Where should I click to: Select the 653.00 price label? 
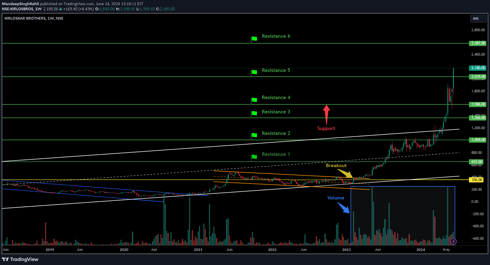click(x=477, y=162)
